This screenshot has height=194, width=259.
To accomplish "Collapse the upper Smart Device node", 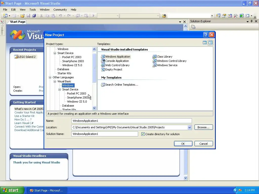I will (x=55, y=53).
